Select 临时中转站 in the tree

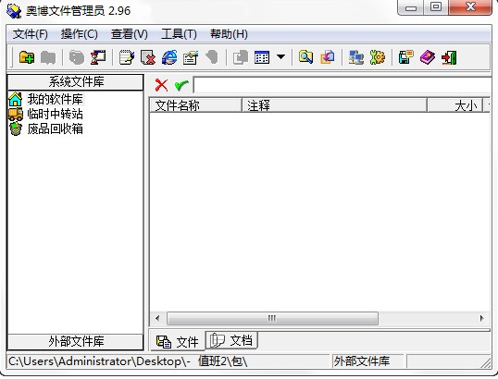pos(55,114)
